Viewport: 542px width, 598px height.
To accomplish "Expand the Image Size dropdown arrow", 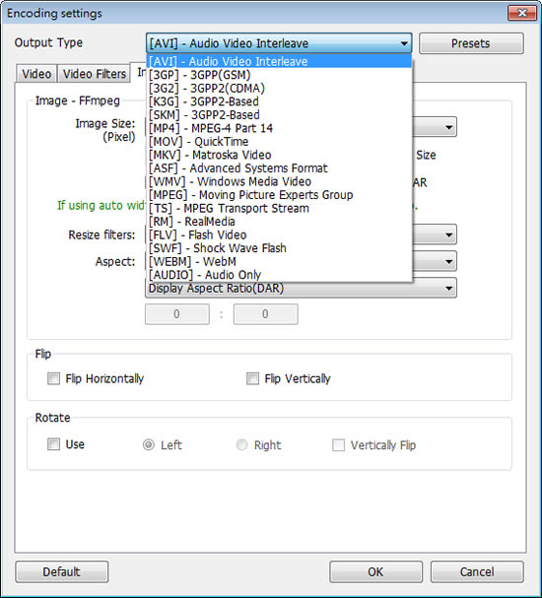I will click(x=449, y=127).
